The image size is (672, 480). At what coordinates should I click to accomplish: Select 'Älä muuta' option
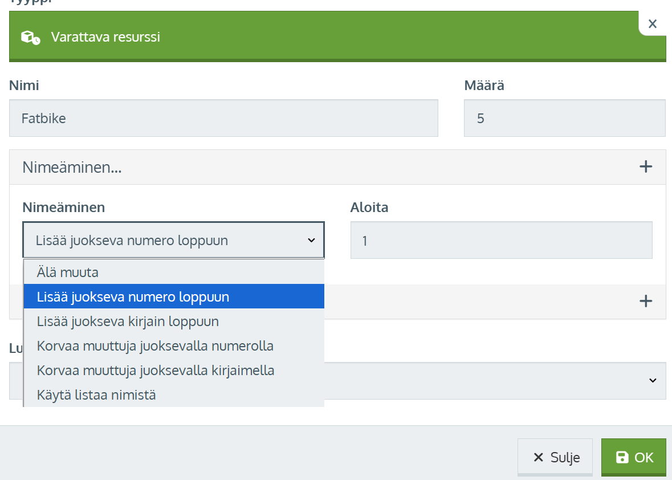[x=68, y=272]
